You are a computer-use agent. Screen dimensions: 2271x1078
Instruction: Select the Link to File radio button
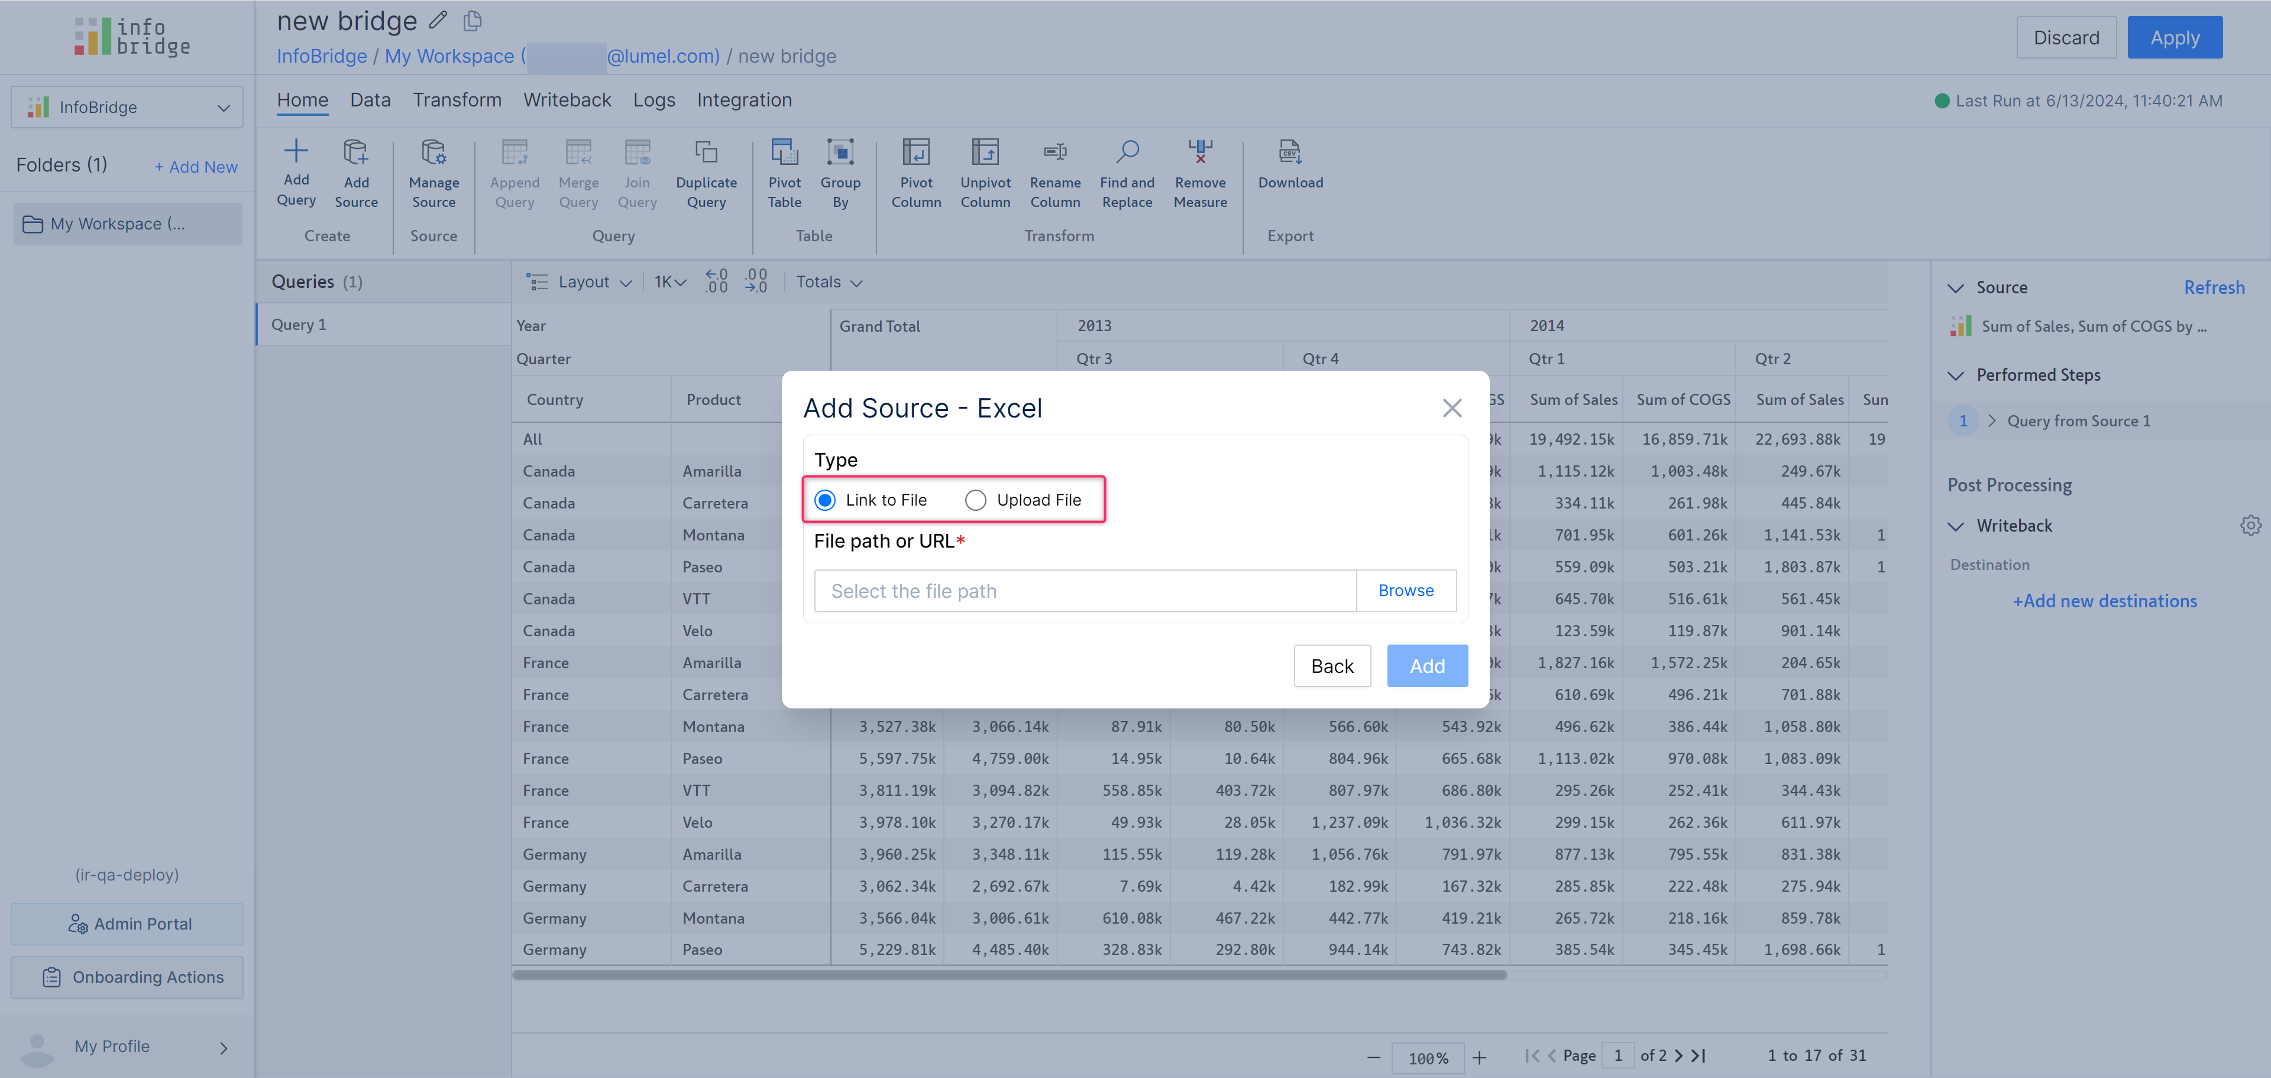pyautogui.click(x=825, y=500)
